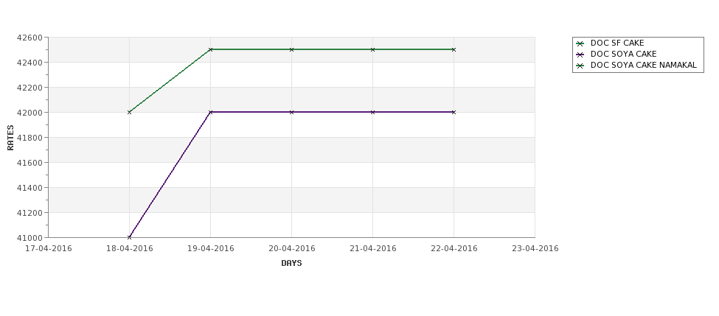Click the DOC SF CAKE legend marker icon

[580, 43]
